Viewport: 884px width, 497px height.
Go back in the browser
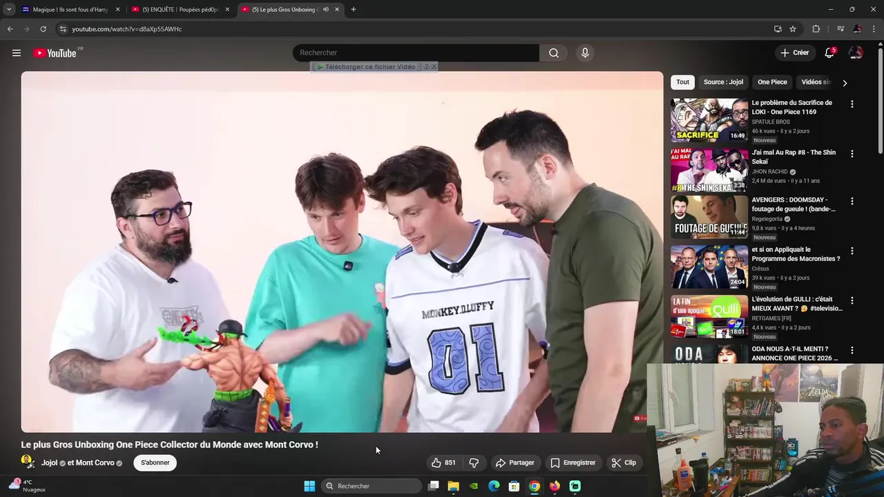click(x=10, y=29)
